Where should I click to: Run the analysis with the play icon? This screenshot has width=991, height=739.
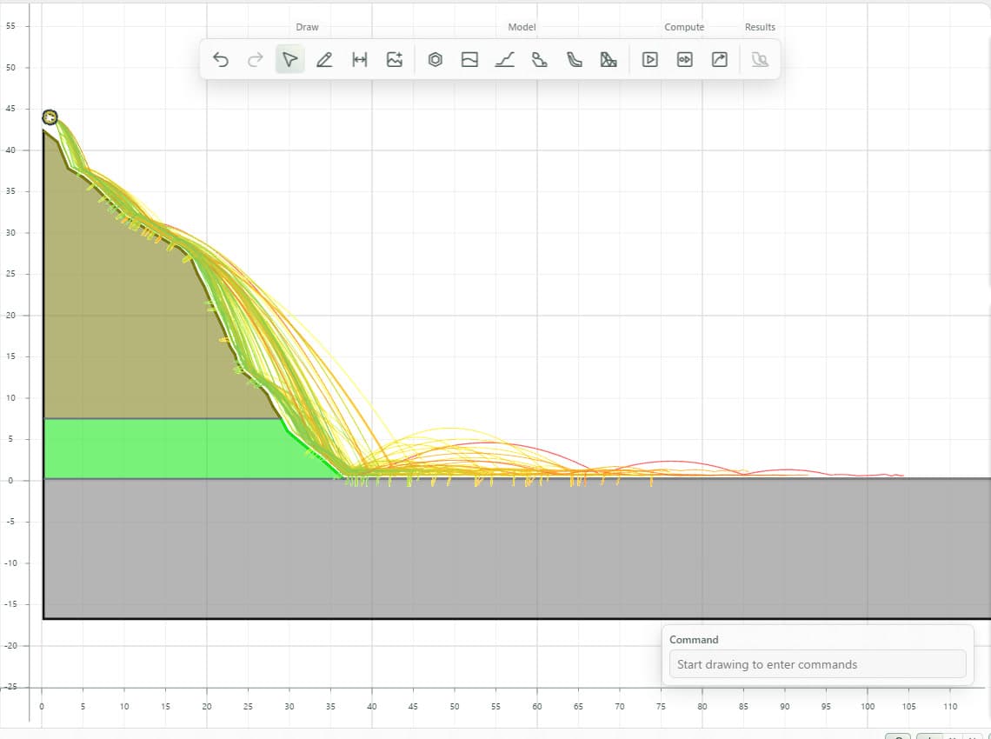649,59
